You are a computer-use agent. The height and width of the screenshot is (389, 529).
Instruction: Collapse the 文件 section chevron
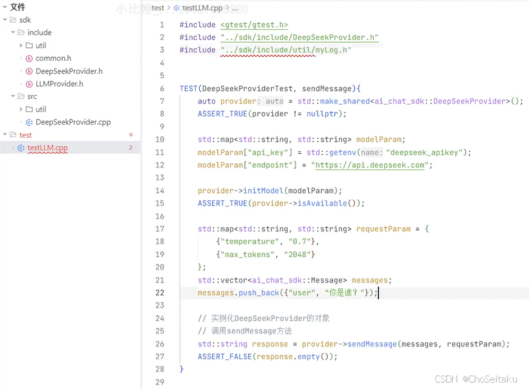pos(5,6)
